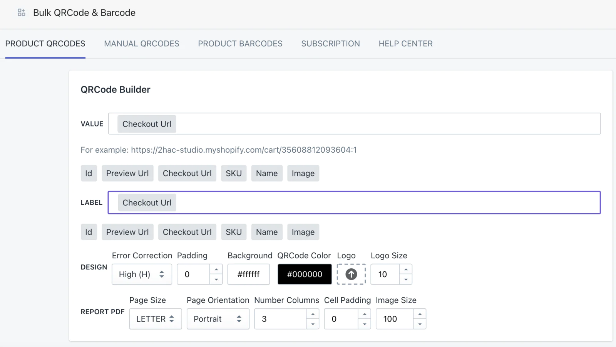
Task: Click the example checkout URL text
Action: coord(244,150)
